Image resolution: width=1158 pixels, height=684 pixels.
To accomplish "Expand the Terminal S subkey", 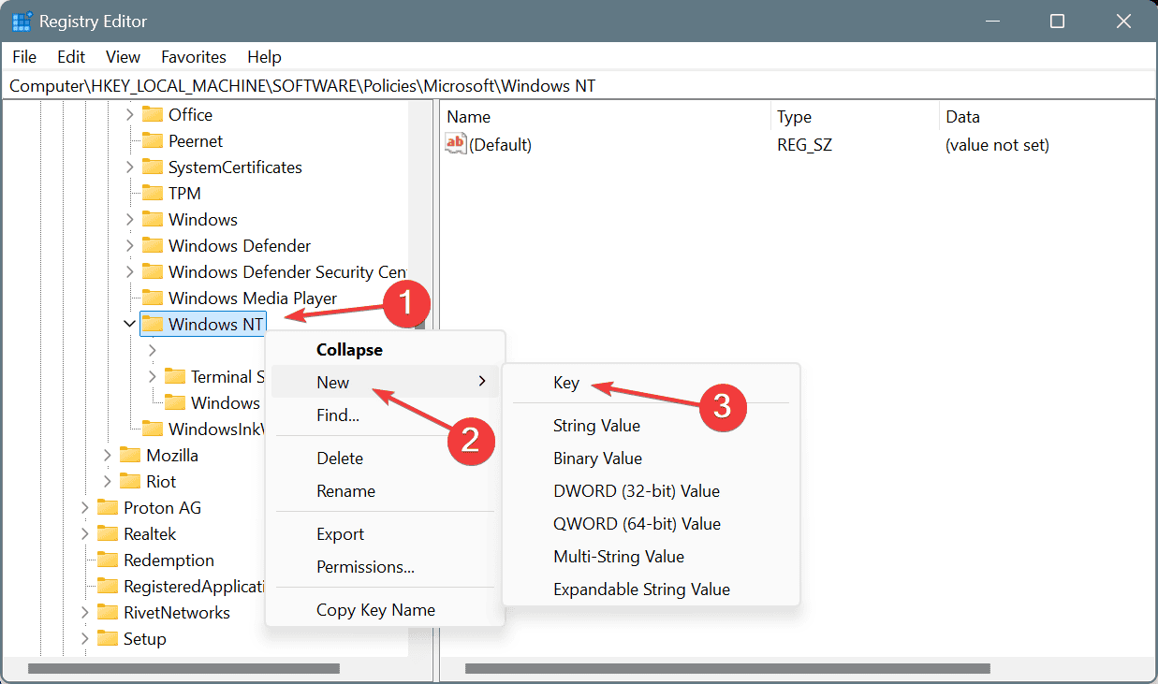I will pos(152,376).
